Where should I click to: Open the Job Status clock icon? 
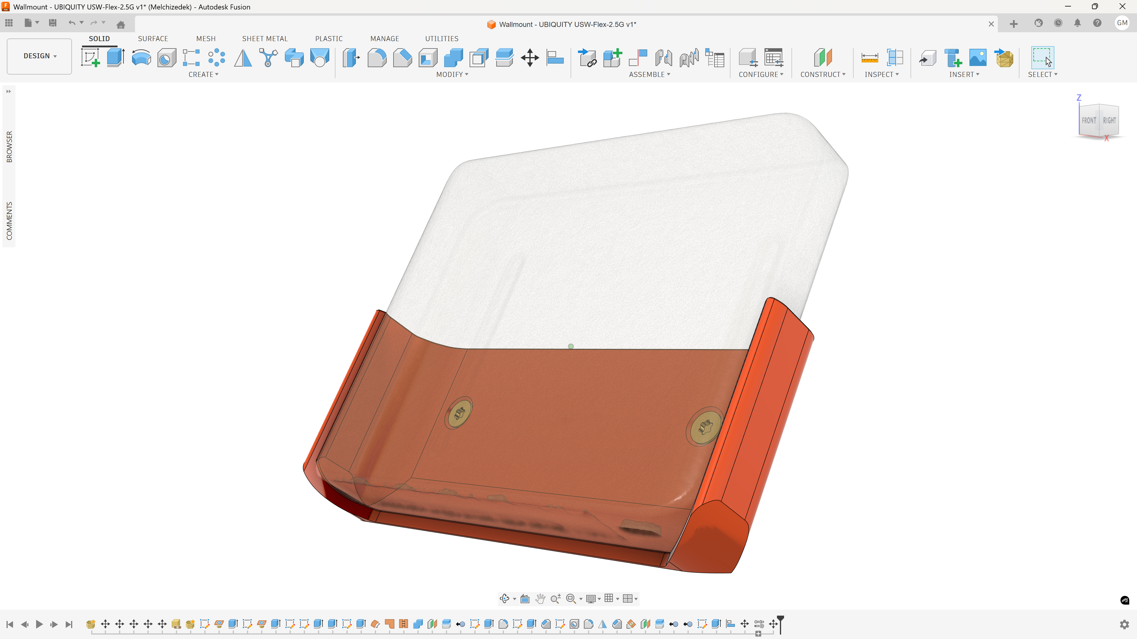tap(1058, 23)
